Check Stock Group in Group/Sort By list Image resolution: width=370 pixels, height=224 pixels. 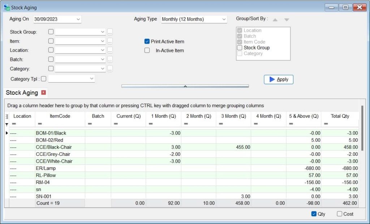point(240,48)
